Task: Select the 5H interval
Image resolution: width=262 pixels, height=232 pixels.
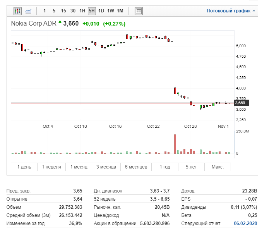Action: tap(92, 11)
